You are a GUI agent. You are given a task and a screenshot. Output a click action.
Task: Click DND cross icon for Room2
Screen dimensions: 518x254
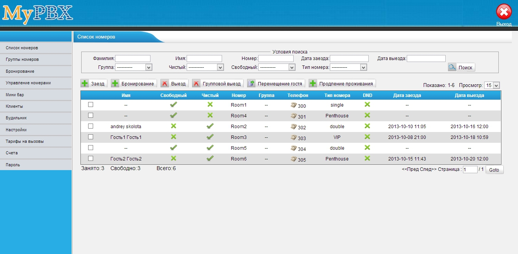367,126
